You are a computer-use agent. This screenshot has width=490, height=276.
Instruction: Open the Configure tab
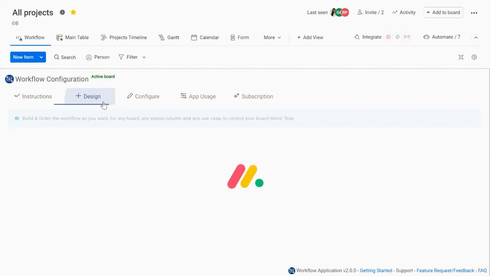pyautogui.click(x=143, y=96)
